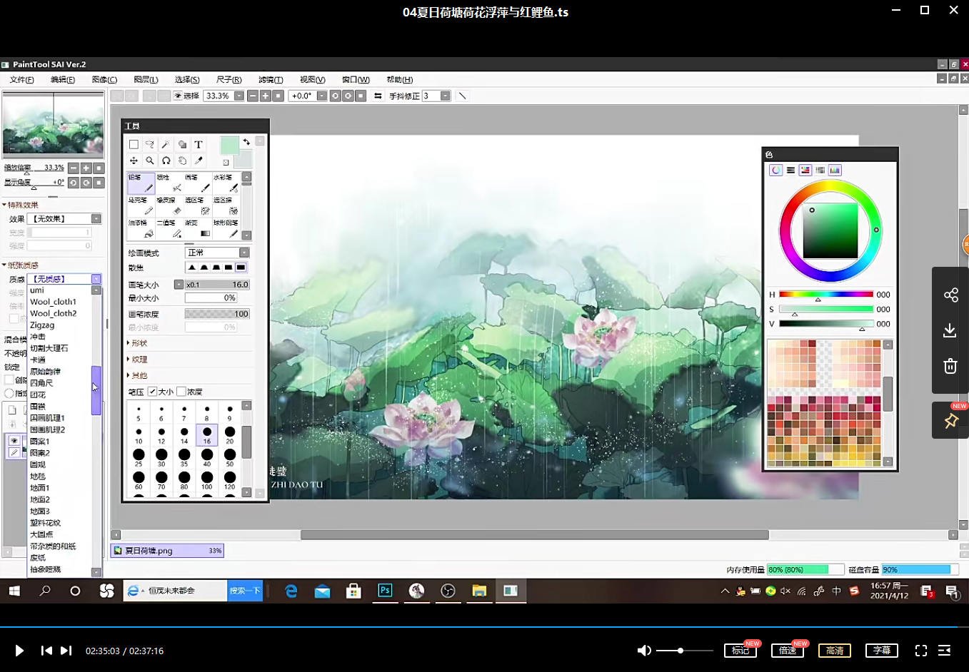
Task: Toggle the 选择 eye visibility button
Action: pos(179,96)
